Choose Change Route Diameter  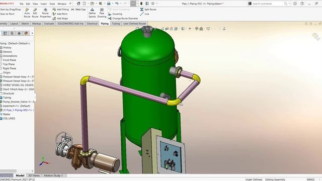(x=123, y=19)
